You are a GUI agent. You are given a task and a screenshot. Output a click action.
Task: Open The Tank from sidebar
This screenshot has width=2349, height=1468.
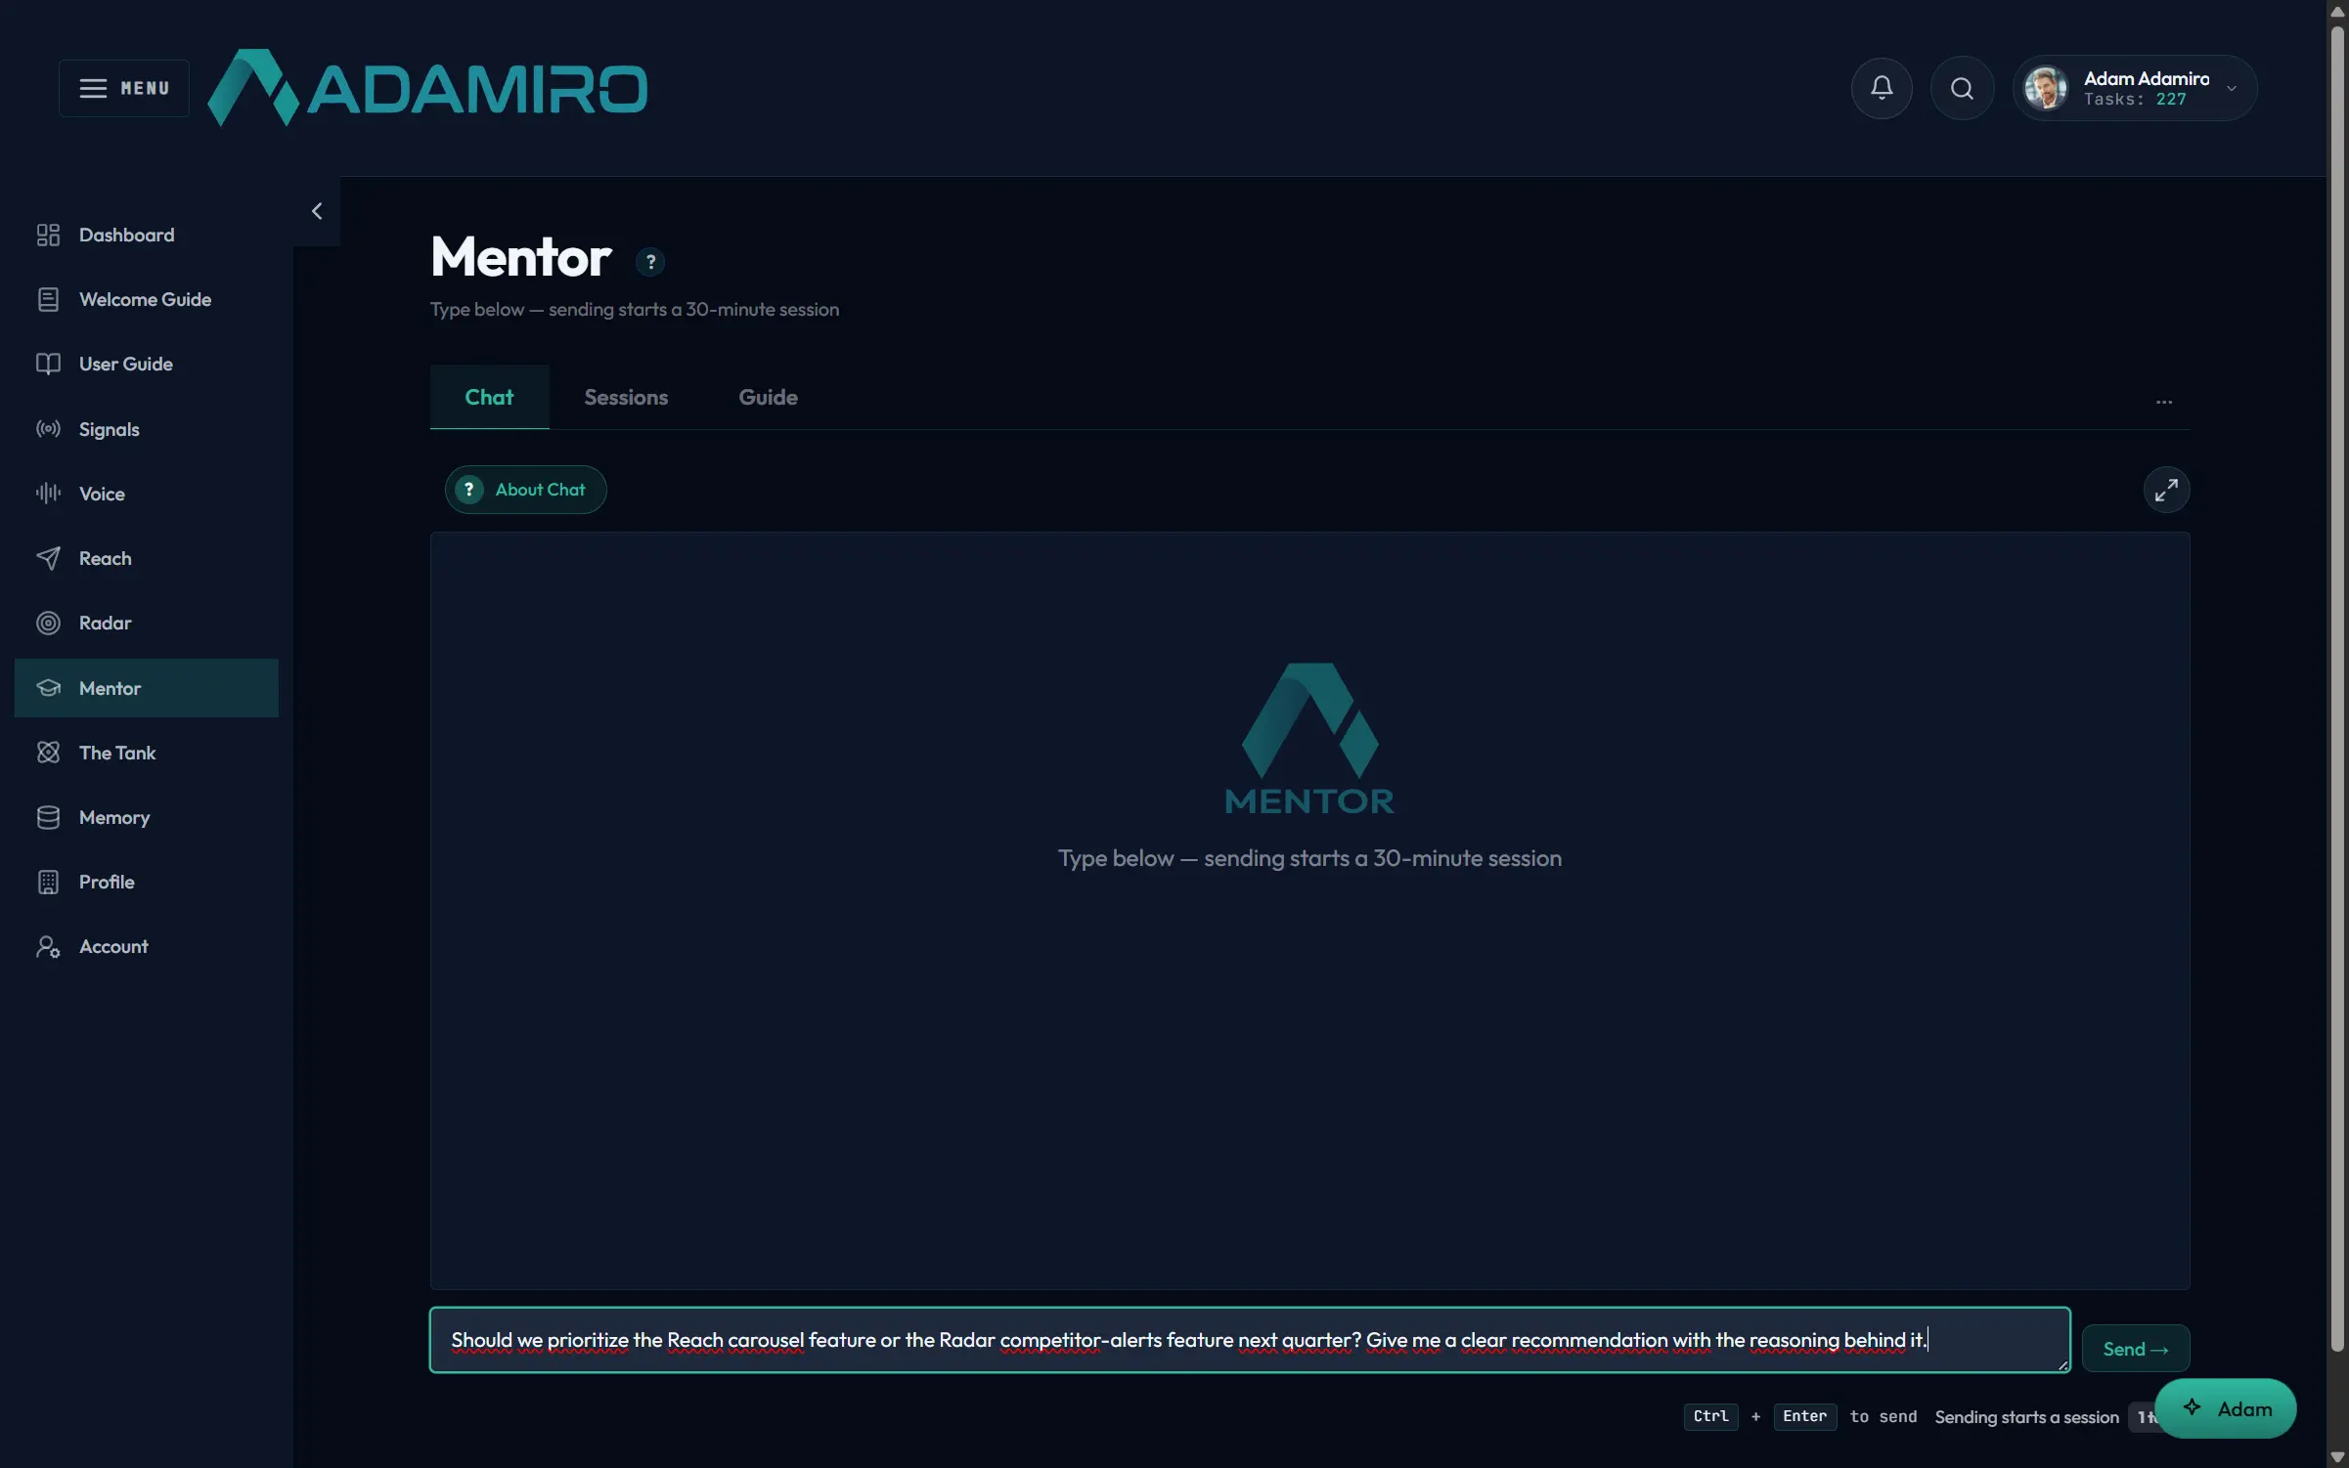pyautogui.click(x=147, y=753)
